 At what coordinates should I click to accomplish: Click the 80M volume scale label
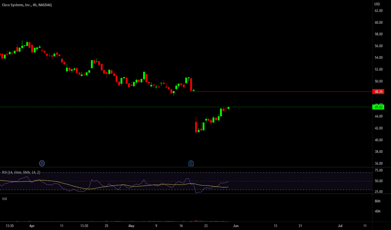pos(378,201)
